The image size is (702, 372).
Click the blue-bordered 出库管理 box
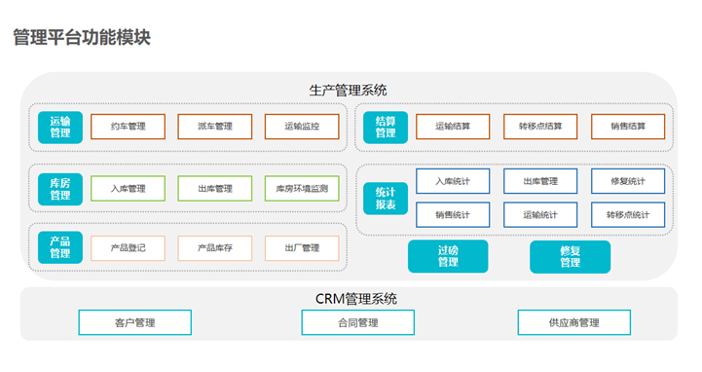[540, 181]
